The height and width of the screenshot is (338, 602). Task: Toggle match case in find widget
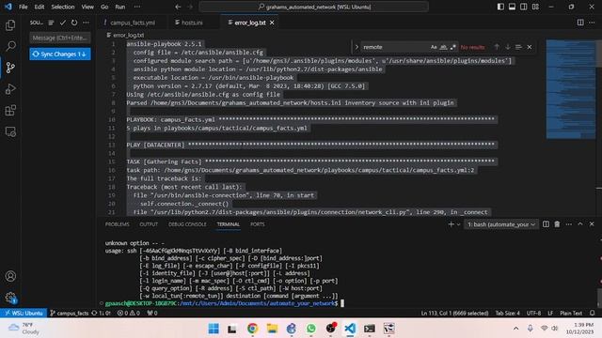434,47
